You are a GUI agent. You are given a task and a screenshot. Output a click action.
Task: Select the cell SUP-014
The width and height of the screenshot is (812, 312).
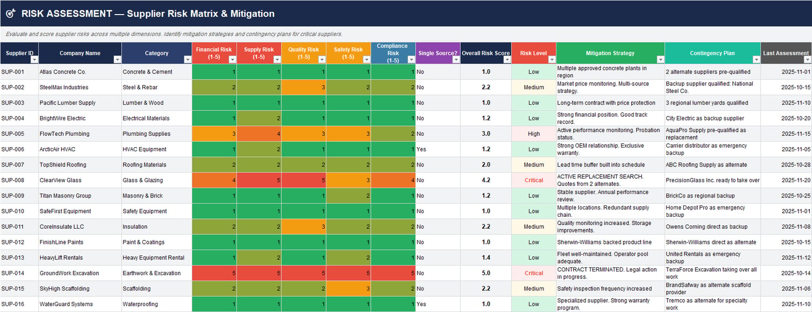(19, 273)
